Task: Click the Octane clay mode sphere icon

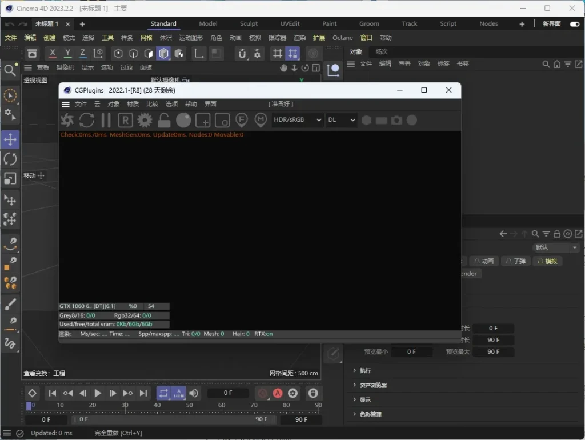Action: [183, 120]
